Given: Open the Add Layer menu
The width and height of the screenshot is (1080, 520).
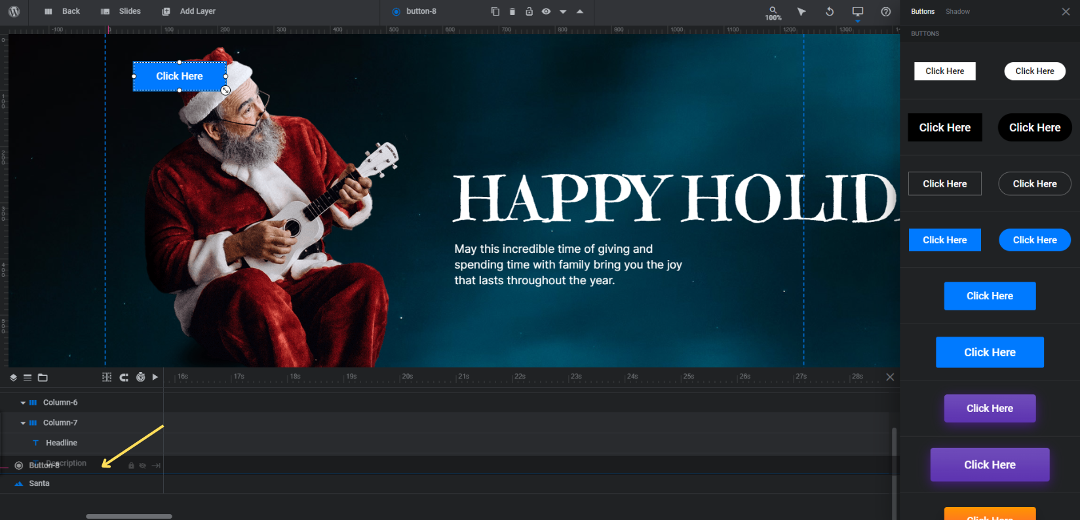Looking at the screenshot, I should click(x=189, y=11).
